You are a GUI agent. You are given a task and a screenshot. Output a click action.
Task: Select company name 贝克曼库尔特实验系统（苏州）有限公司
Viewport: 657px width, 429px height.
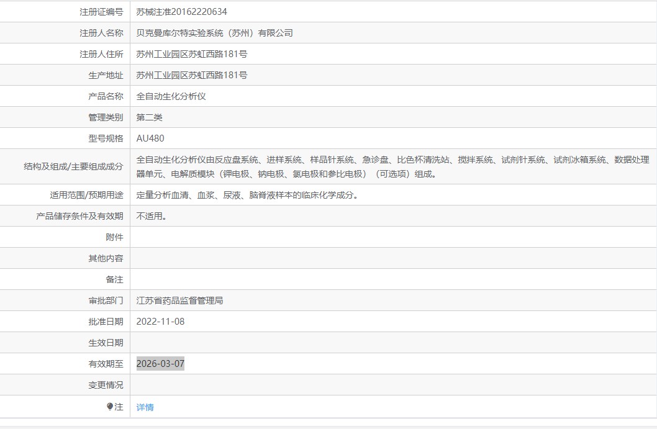coord(214,33)
